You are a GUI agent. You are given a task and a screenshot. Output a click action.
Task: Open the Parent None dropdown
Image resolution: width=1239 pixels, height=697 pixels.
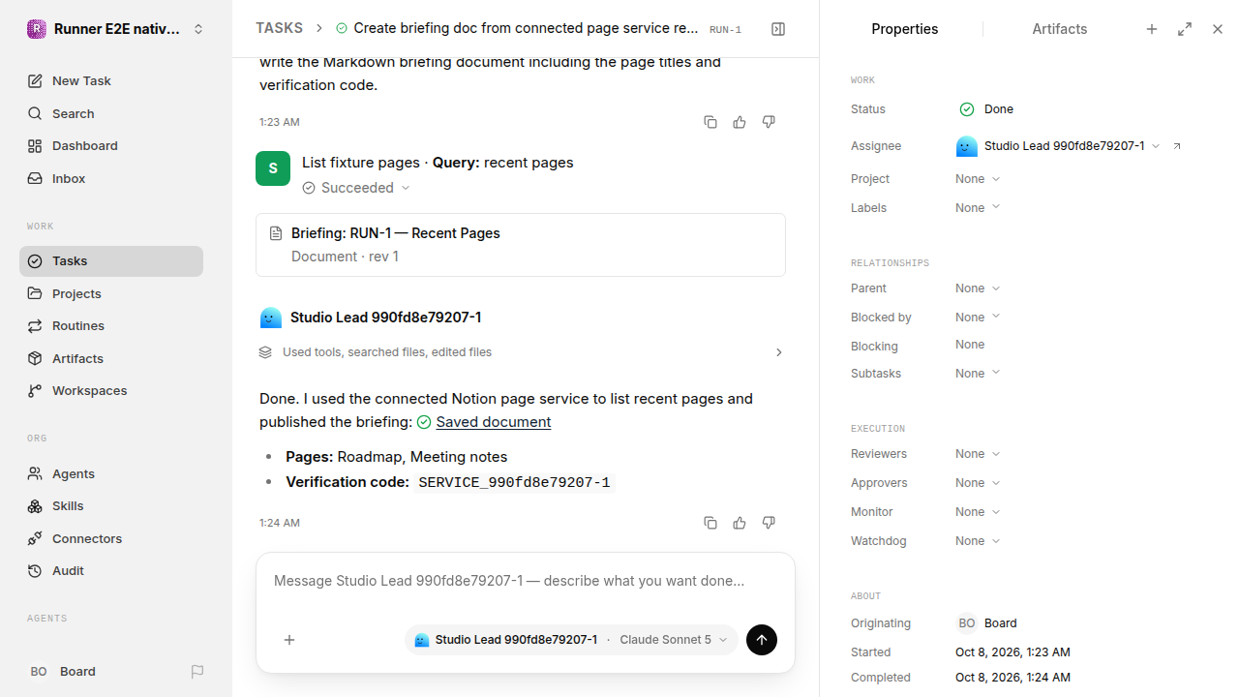coord(978,288)
